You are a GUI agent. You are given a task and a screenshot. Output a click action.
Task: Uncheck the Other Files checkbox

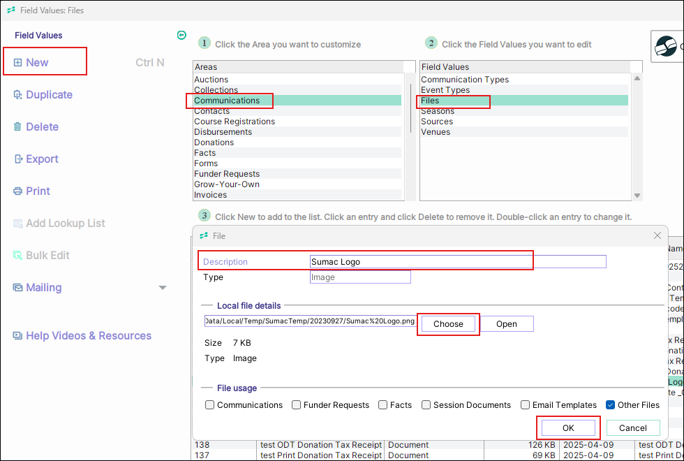tap(611, 405)
